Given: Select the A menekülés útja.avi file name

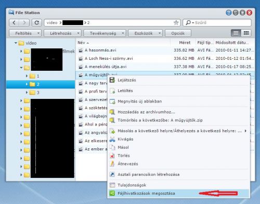Looking at the screenshot, I should tap(106, 67).
